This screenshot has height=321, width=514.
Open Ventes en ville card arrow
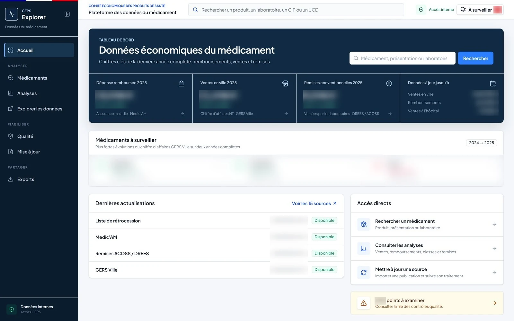click(286, 114)
